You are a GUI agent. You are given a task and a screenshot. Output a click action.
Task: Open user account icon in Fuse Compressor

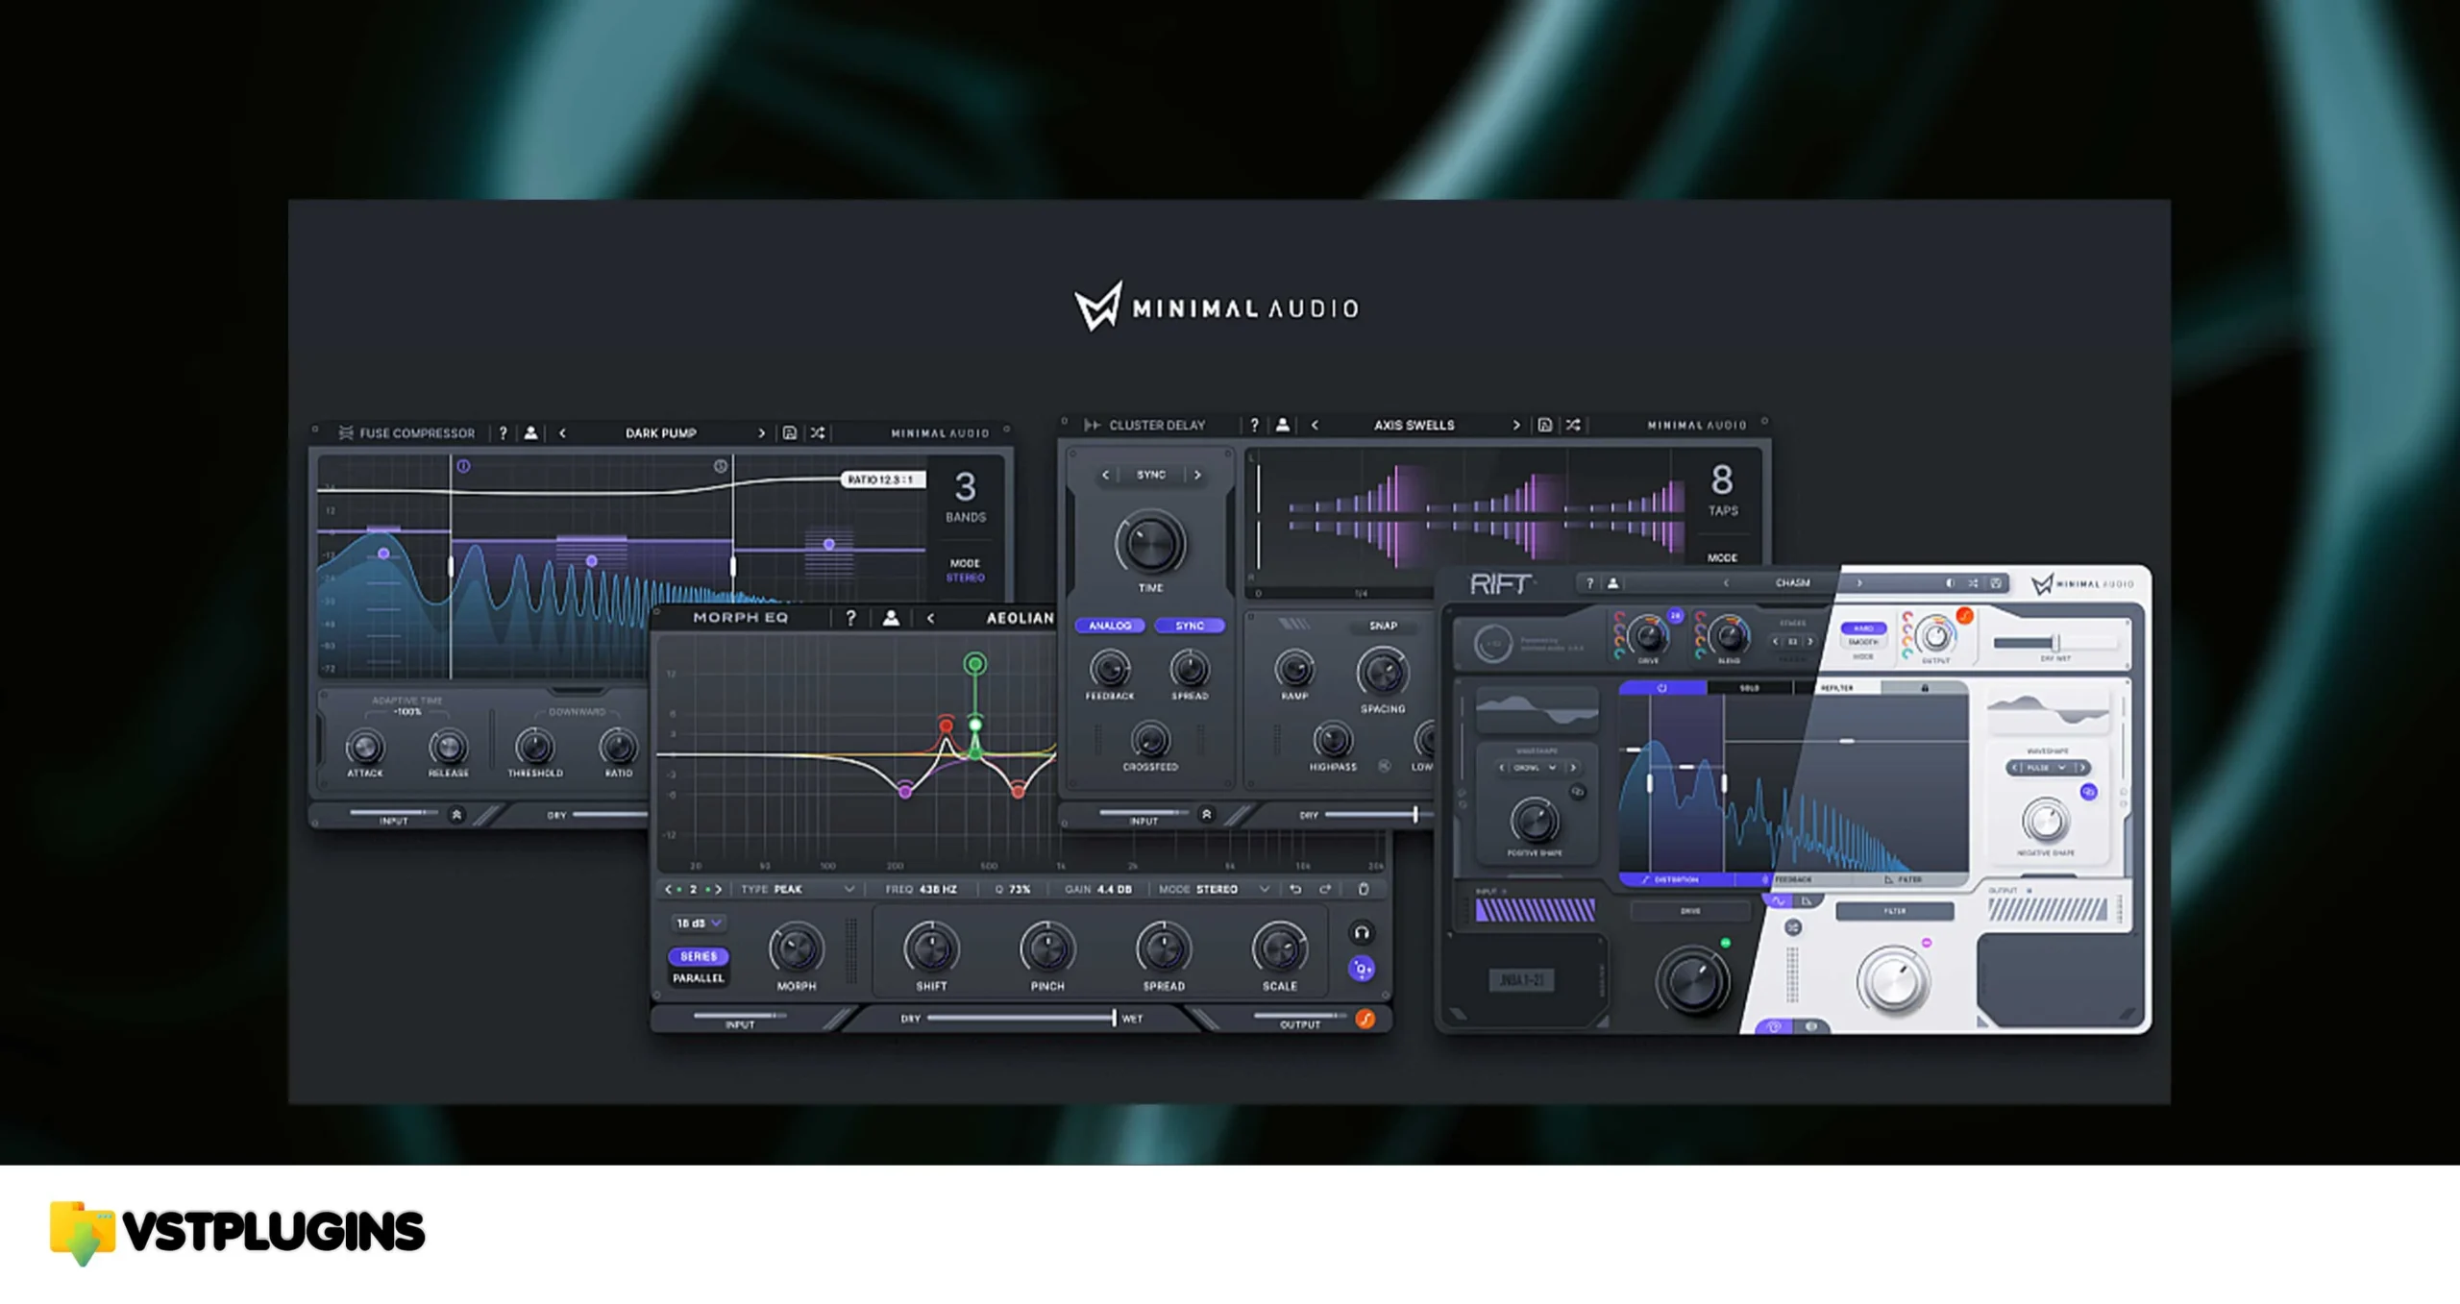point(530,432)
